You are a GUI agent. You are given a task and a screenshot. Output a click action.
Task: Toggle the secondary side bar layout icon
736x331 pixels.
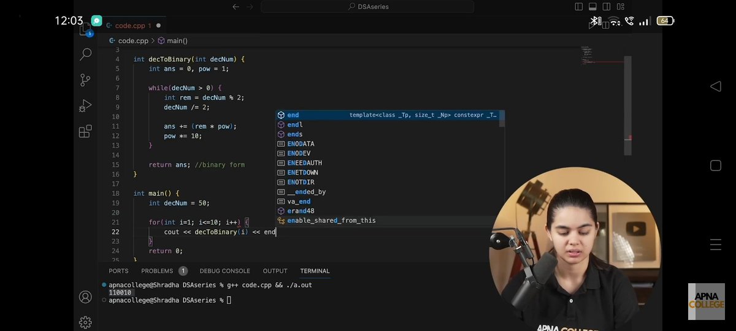607,7
